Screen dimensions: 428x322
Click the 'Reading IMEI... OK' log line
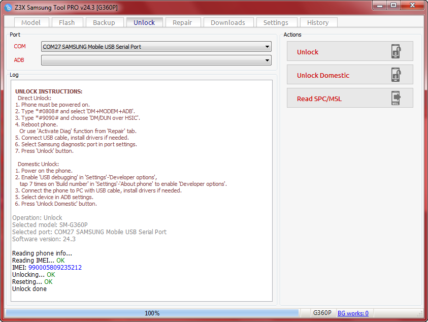click(x=39, y=260)
